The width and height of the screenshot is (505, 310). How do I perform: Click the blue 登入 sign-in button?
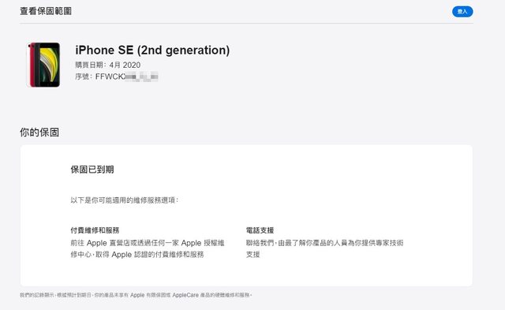pyautogui.click(x=462, y=12)
